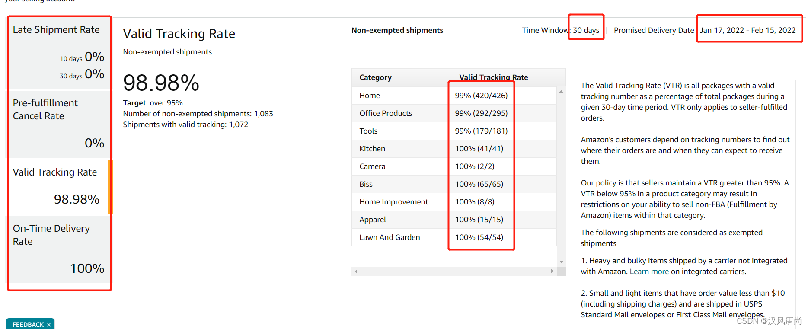808x329 pixels.
Task: Click the 100% (2/2) rate value
Action: coord(475,166)
